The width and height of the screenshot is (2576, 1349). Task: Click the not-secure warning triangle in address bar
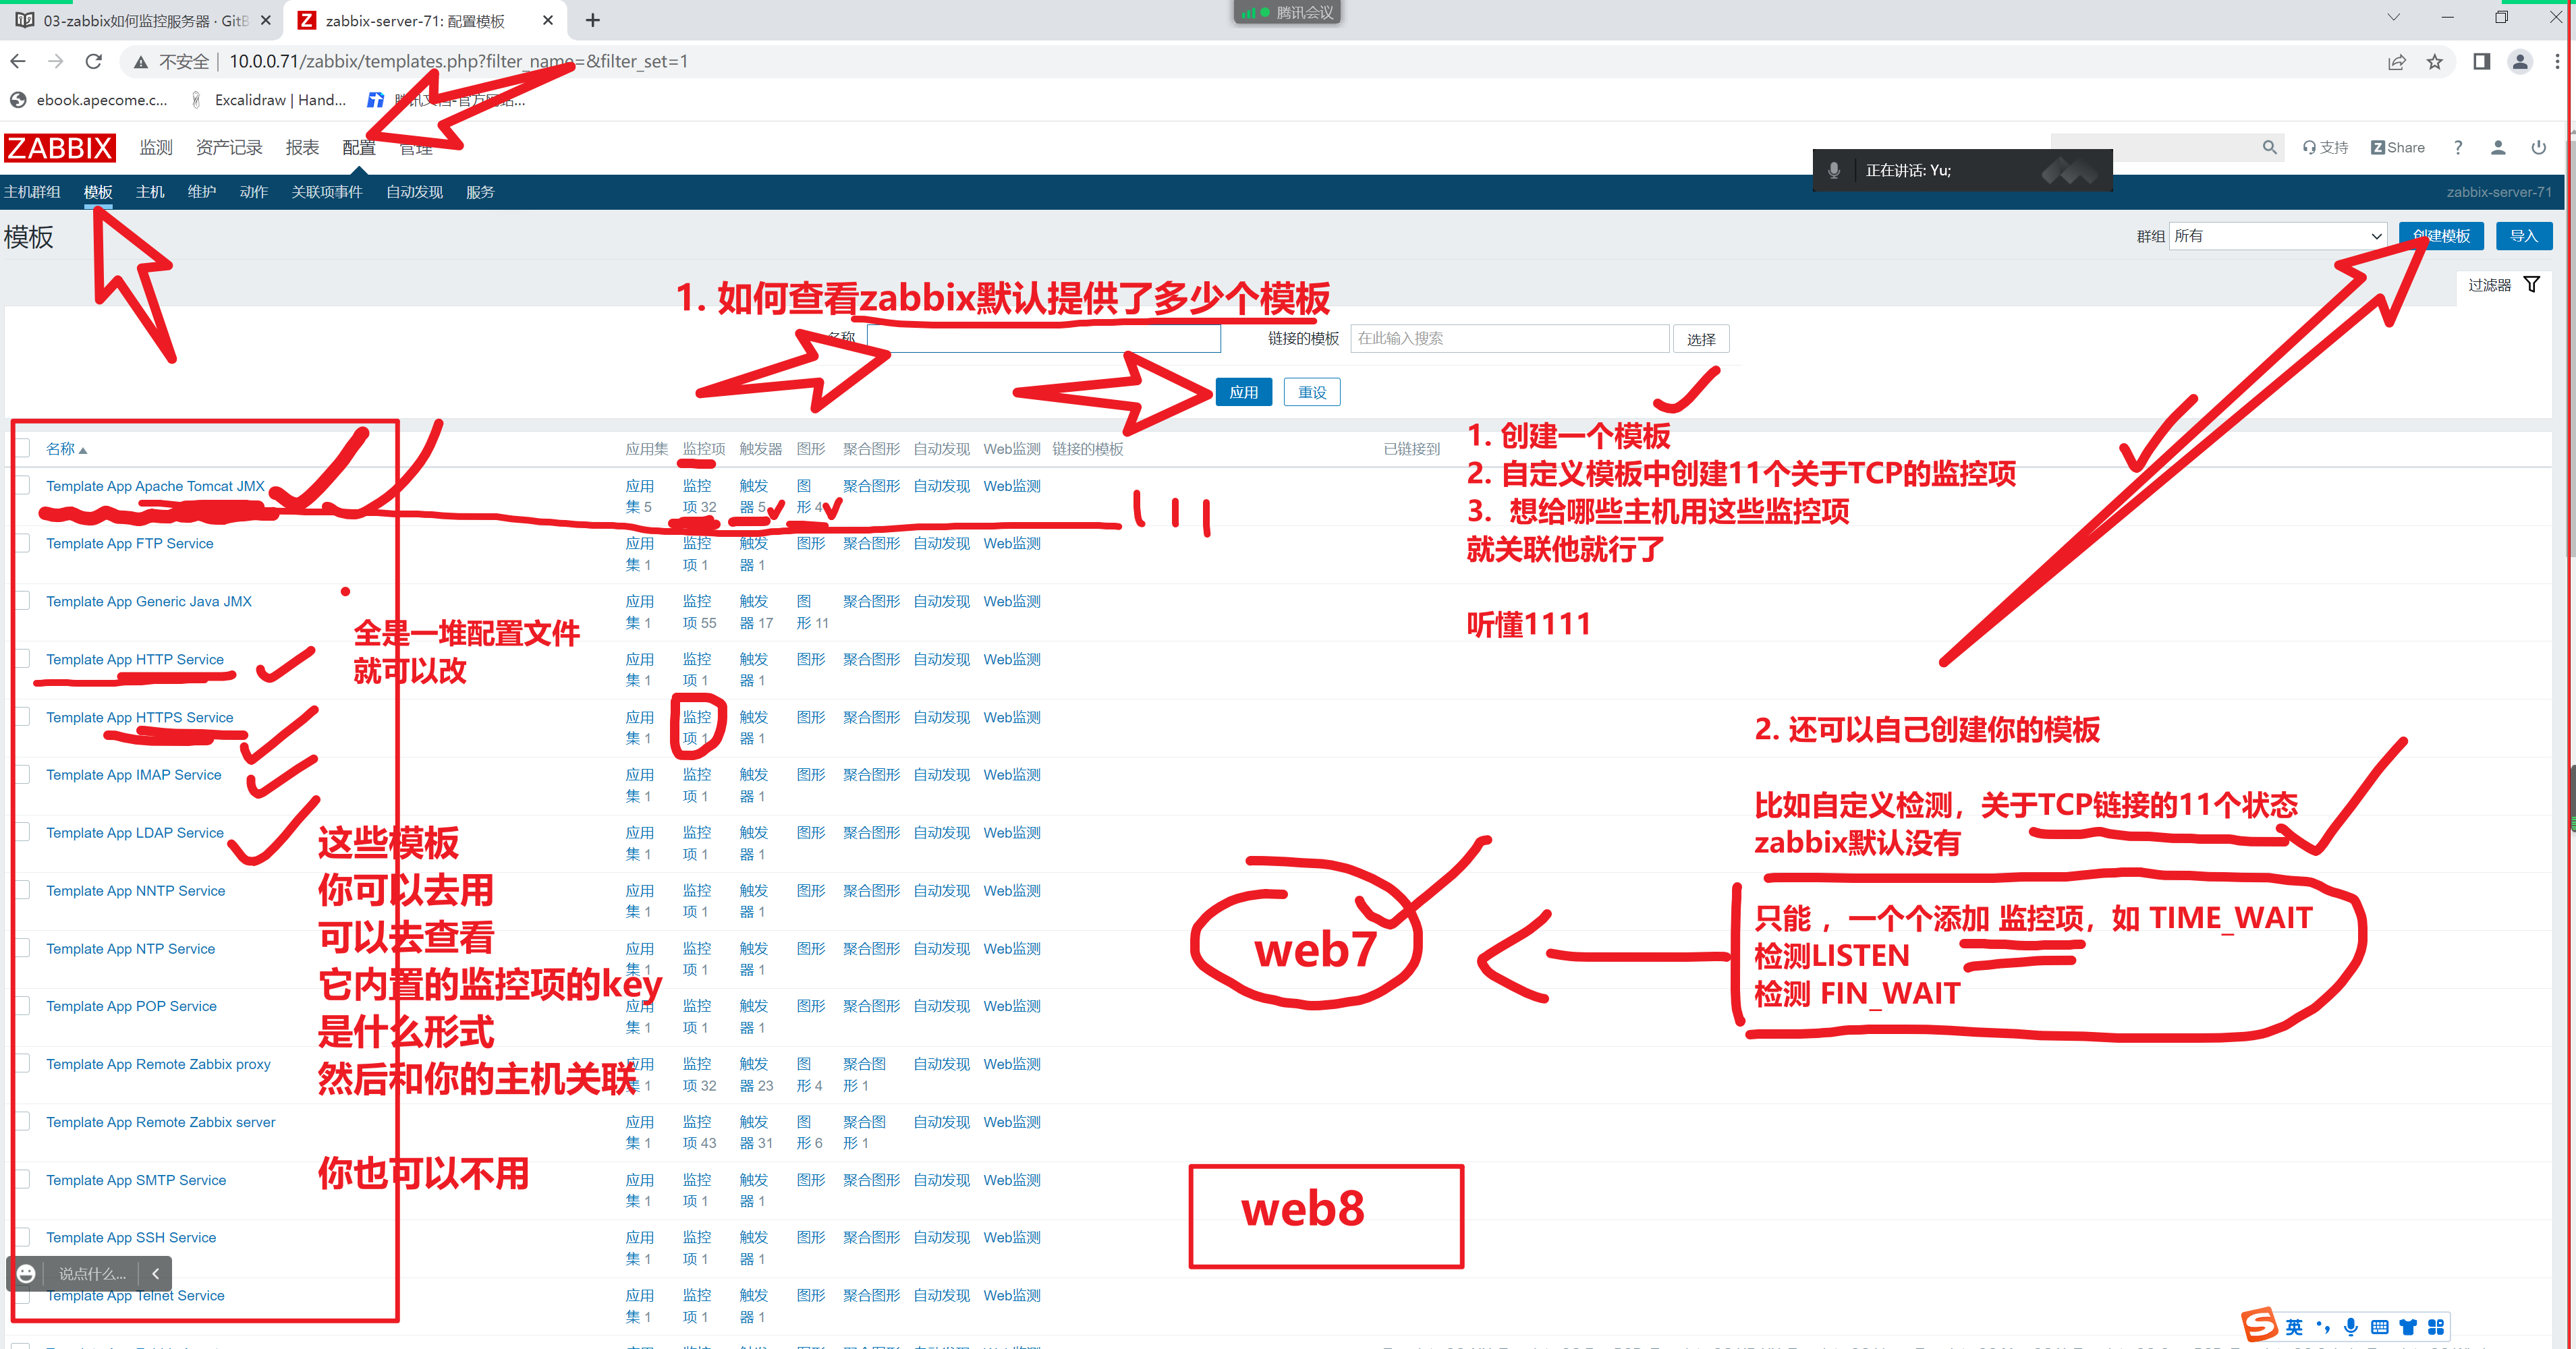[x=141, y=62]
